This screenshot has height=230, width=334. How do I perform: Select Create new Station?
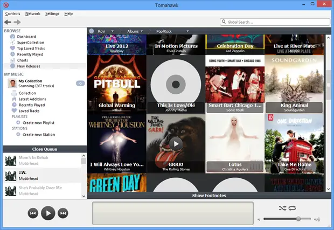coord(39,134)
